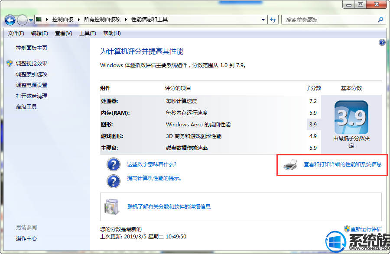This screenshot has width=390, height=254.
Task: Open the 查看(V) menu
Action: tap(63, 33)
